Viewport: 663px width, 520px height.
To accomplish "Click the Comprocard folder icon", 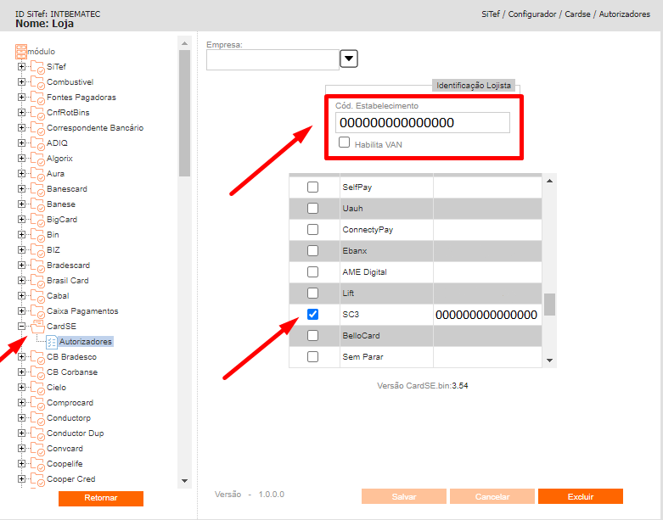I will [37, 403].
